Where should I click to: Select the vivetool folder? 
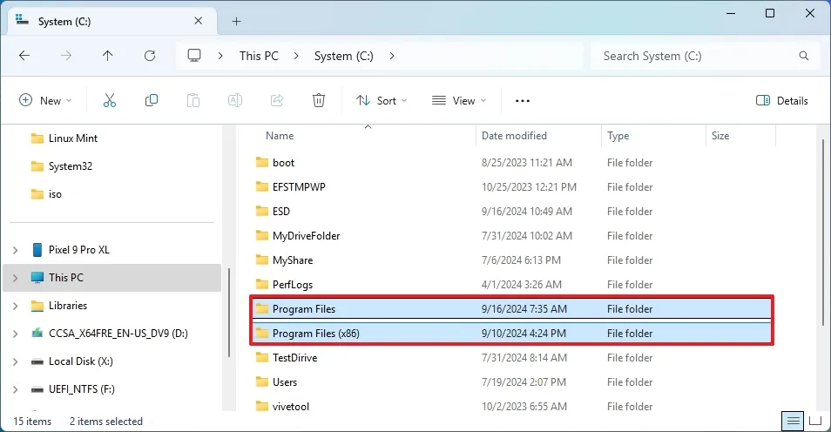[x=290, y=406]
